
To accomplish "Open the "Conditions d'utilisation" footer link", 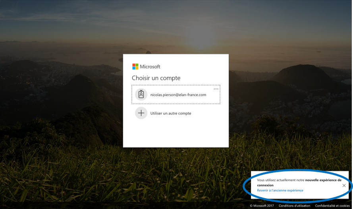I will pyautogui.click(x=295, y=206).
